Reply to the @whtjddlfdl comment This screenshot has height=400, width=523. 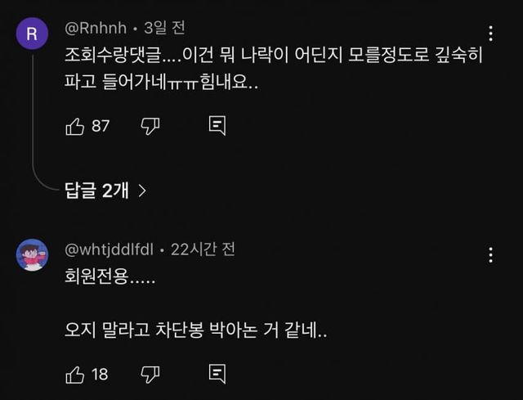[x=217, y=375]
